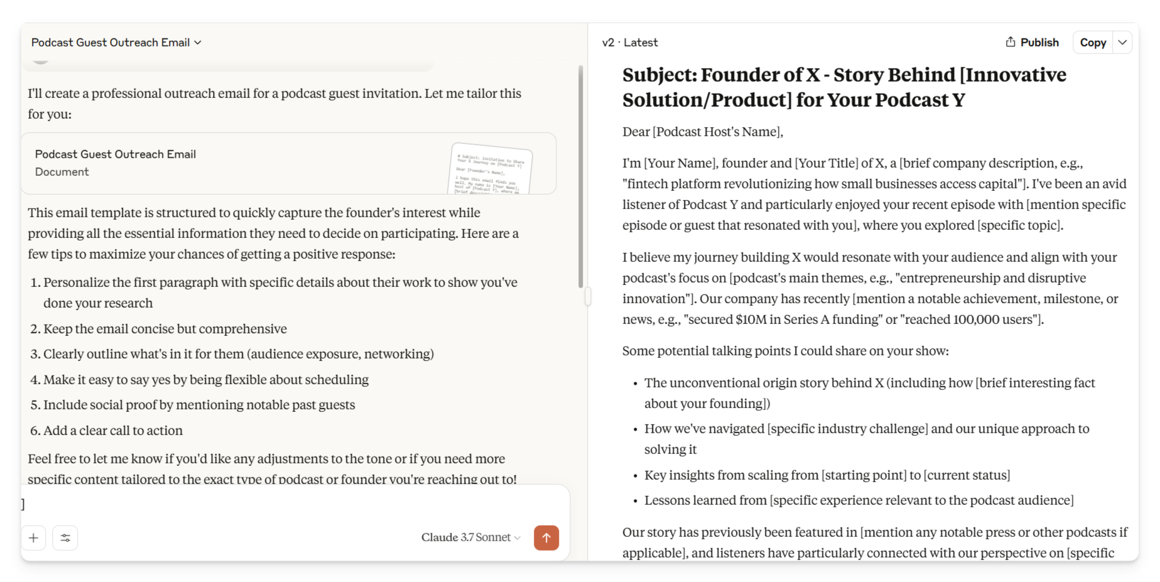
Task: Click the panel divider resize handle
Action: (x=588, y=296)
